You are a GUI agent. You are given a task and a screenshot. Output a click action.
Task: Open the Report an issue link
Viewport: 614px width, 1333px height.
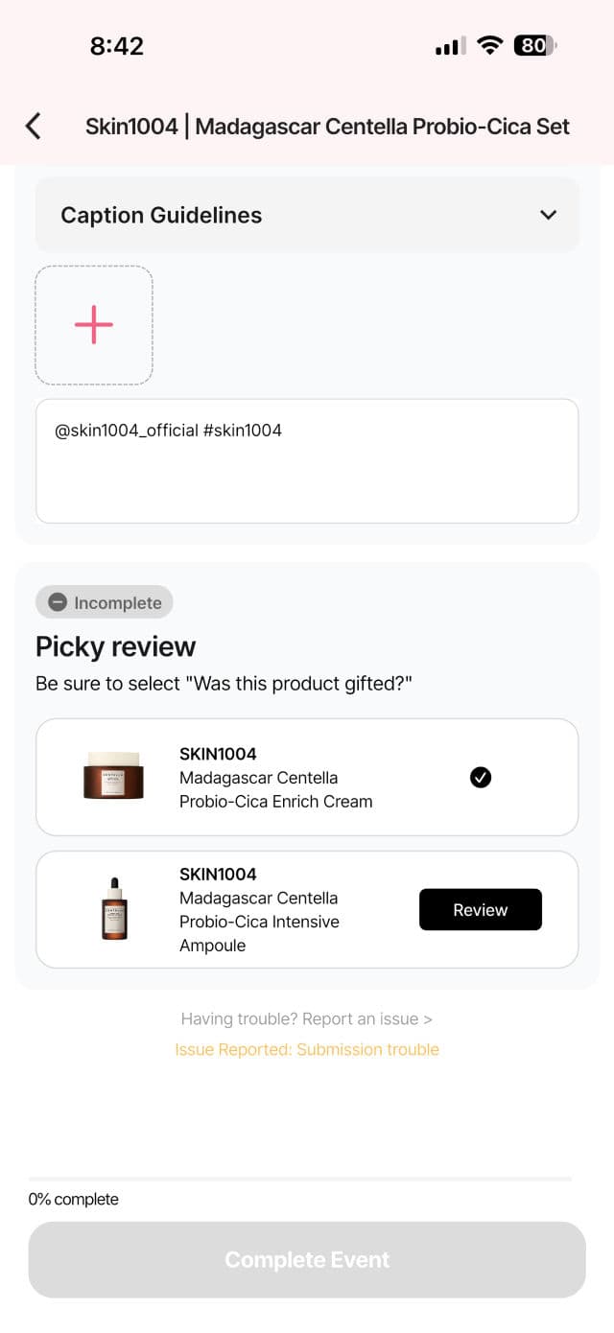coord(307,1018)
